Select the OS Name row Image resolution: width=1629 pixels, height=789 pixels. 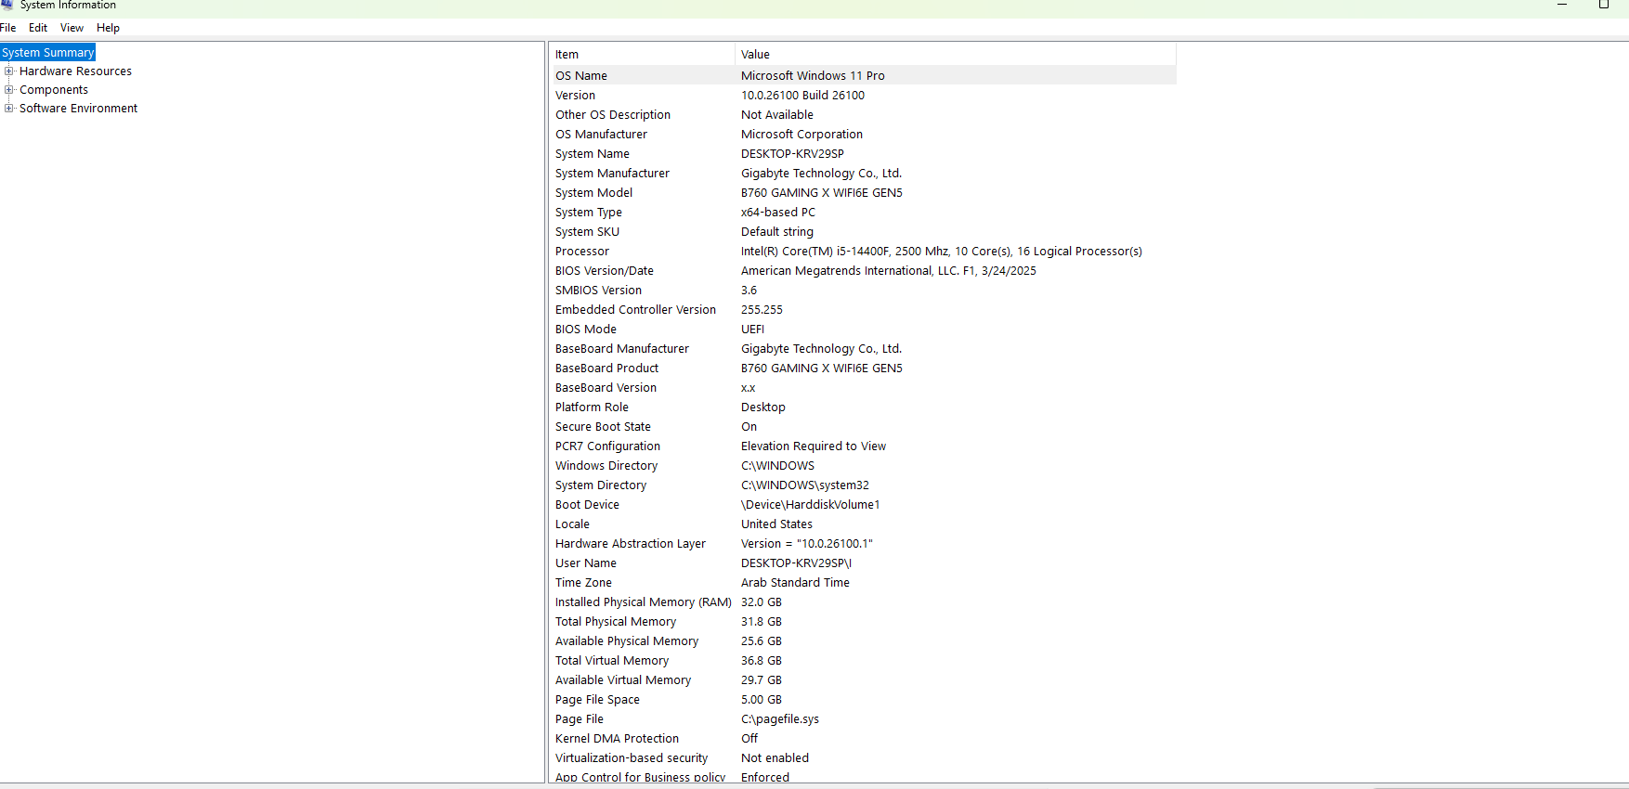pyautogui.click(x=863, y=76)
